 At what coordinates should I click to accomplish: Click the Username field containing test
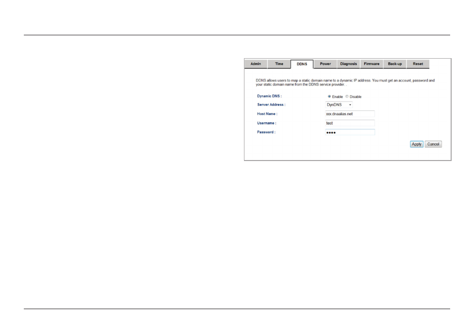click(350, 123)
